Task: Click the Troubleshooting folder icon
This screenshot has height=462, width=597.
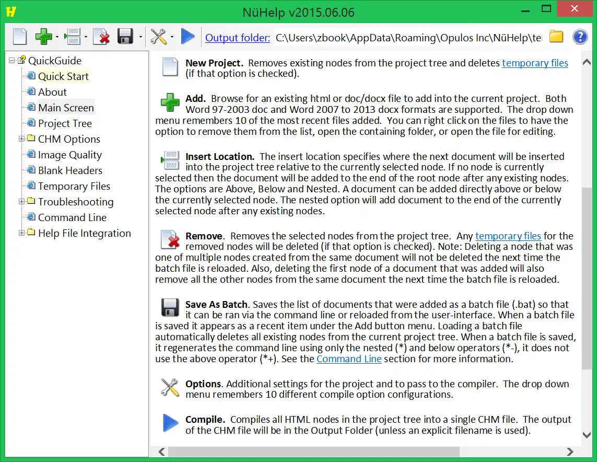Action: pyautogui.click(x=31, y=200)
